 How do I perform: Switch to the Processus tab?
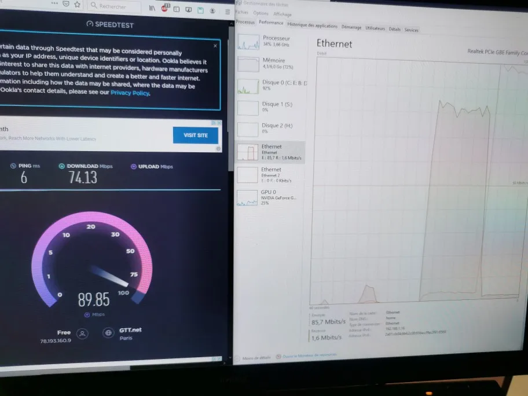point(245,22)
